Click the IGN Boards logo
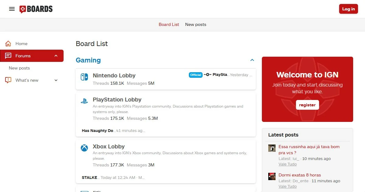The height and width of the screenshot is (192, 365). pos(36,9)
